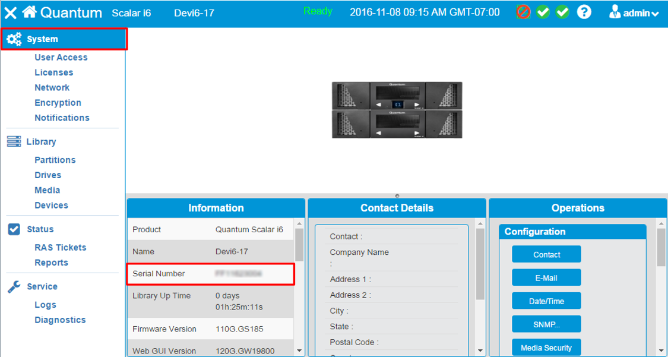
Task: Click the Contact configuration button
Action: click(546, 255)
